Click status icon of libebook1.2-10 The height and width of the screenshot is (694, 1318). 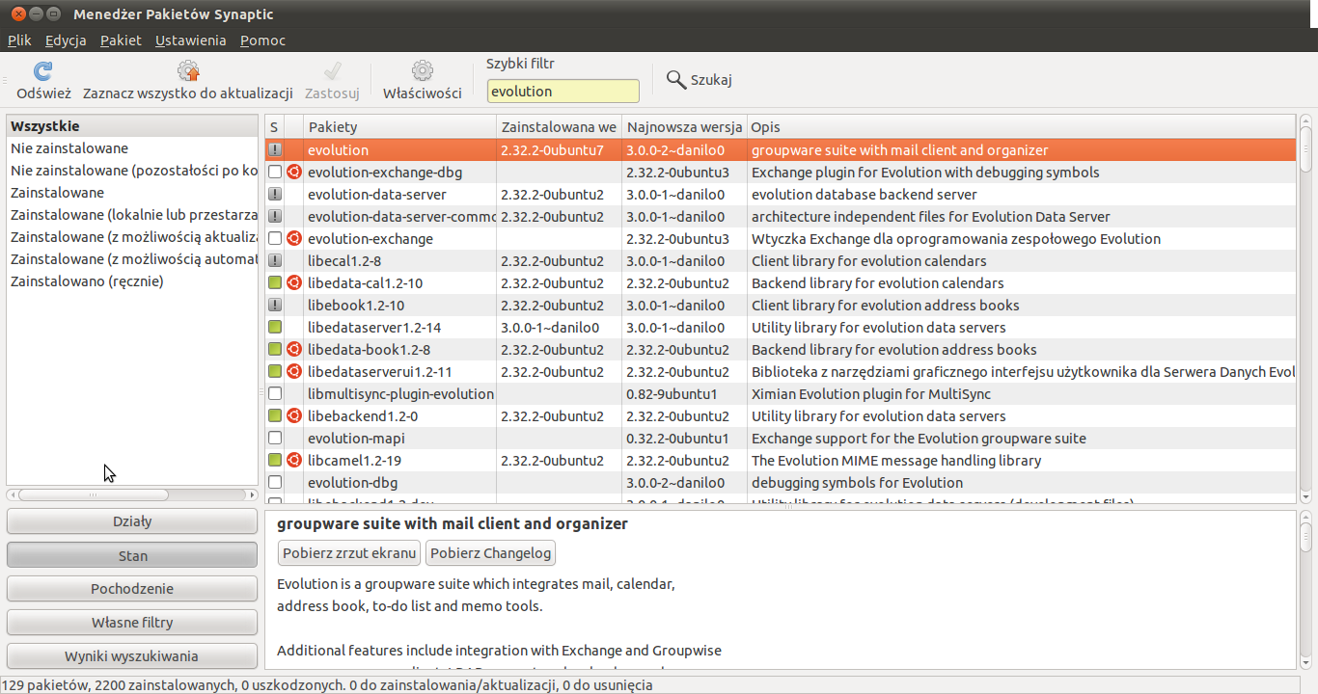point(275,306)
